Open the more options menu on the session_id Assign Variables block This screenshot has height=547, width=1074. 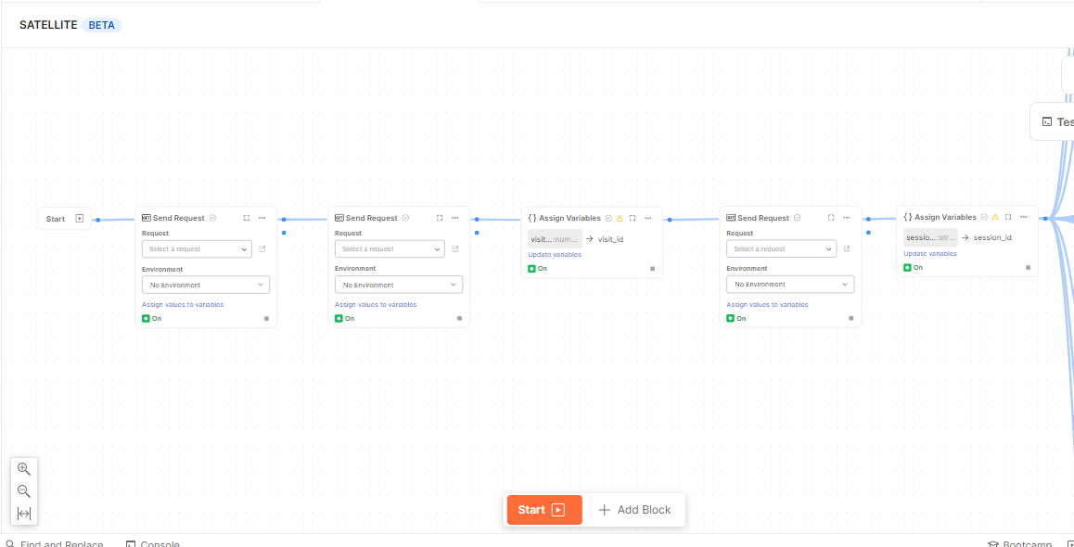pos(1023,217)
